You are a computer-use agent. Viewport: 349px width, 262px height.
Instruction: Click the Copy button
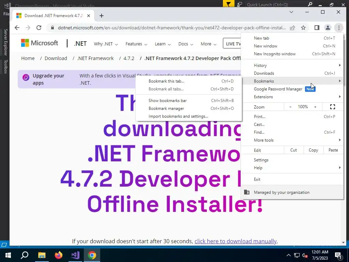314,150
